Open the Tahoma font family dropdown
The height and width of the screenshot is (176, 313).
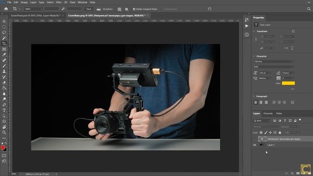click(x=274, y=62)
